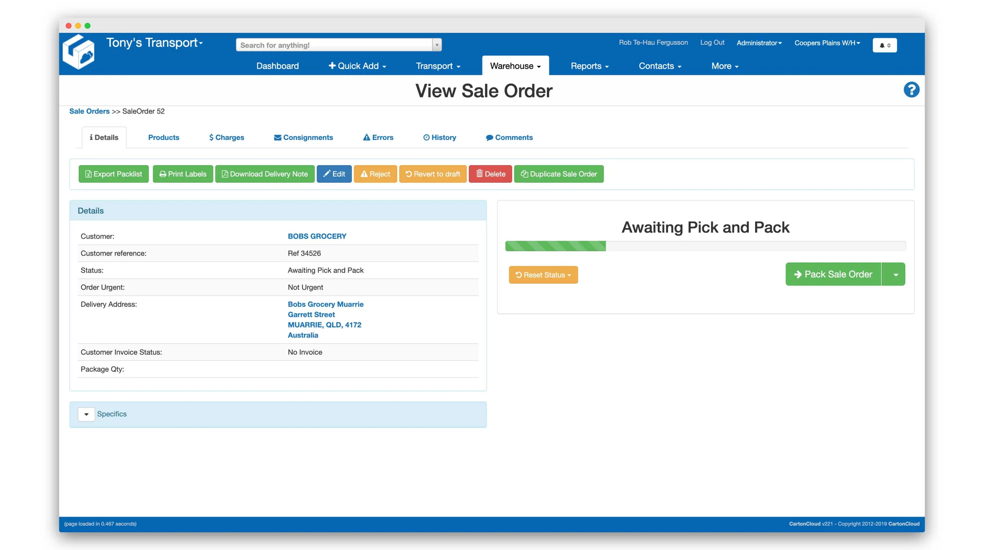Open the blue help question mark icon
Image resolution: width=984 pixels, height=550 pixels.
(x=911, y=90)
